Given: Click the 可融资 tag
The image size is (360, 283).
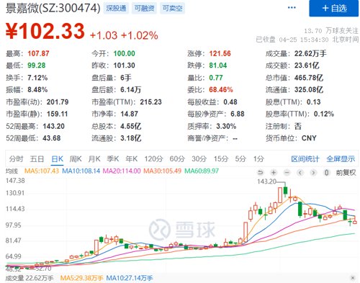Looking at the screenshot, I should (x=144, y=9).
